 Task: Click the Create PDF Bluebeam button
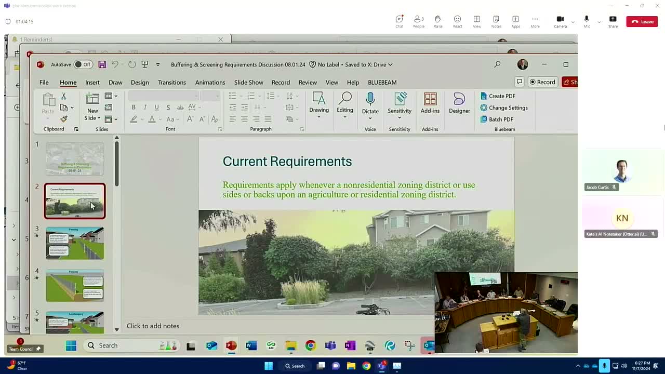498,96
